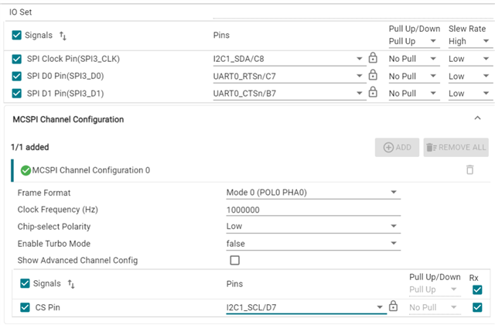
Task: Enable Show Advanced Channel Config checkbox
Action: click(235, 260)
